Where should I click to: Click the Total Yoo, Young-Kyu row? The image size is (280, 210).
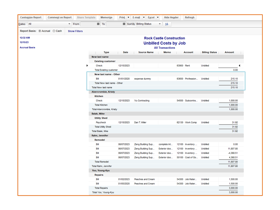coord(166,193)
